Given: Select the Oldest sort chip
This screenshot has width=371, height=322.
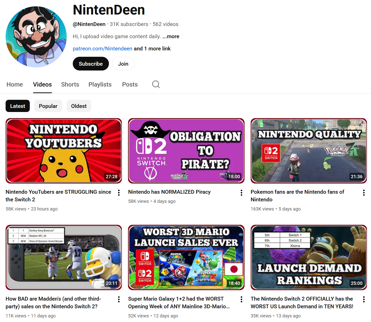Looking at the screenshot, I should [79, 106].
